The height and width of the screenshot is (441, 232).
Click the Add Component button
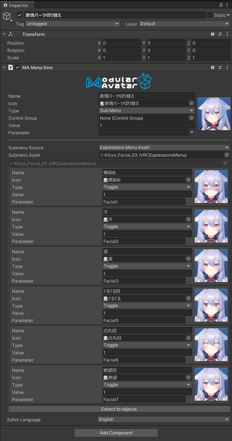point(116,433)
